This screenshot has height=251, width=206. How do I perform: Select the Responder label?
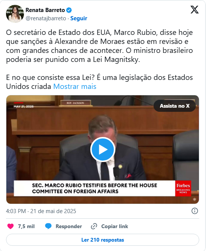click(69, 226)
